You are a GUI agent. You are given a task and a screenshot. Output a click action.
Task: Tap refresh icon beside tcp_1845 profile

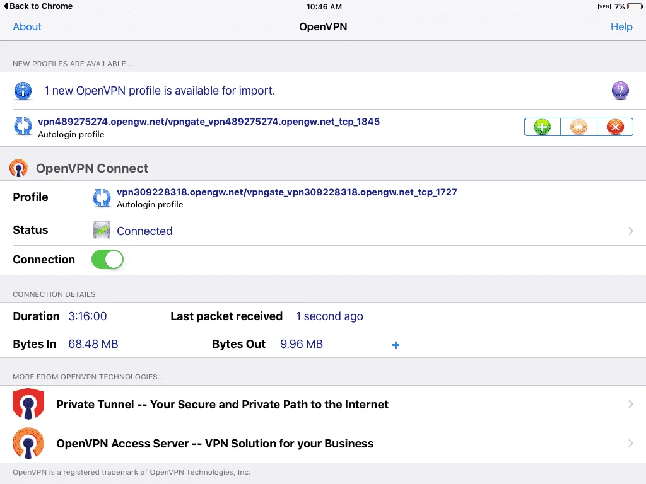point(23,126)
